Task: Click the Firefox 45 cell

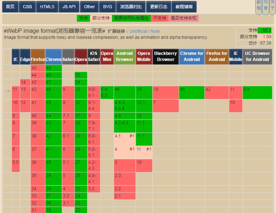Action: click(x=38, y=68)
